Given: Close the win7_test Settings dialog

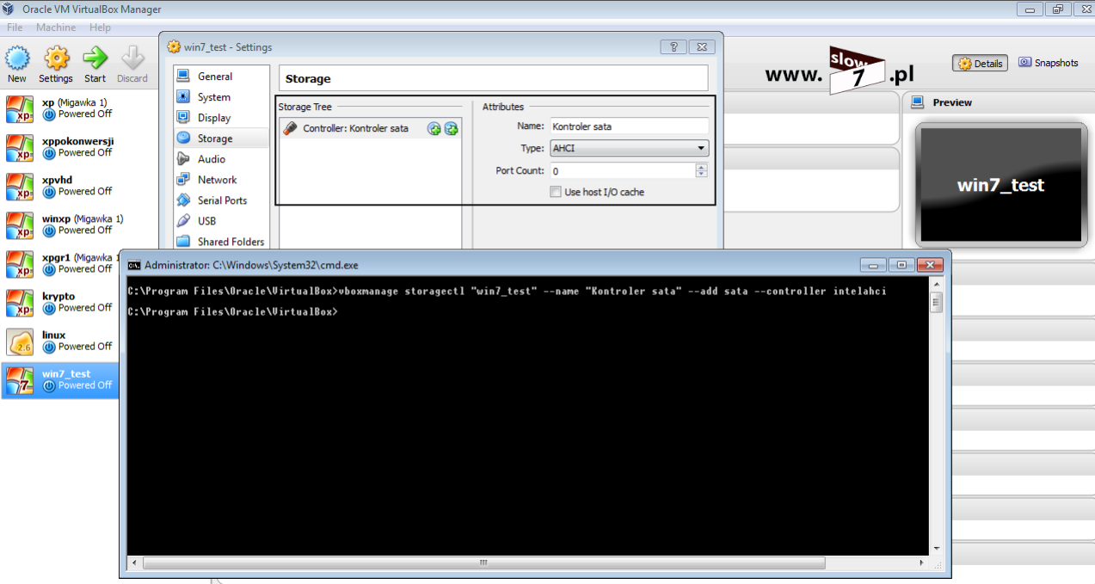Looking at the screenshot, I should (702, 47).
